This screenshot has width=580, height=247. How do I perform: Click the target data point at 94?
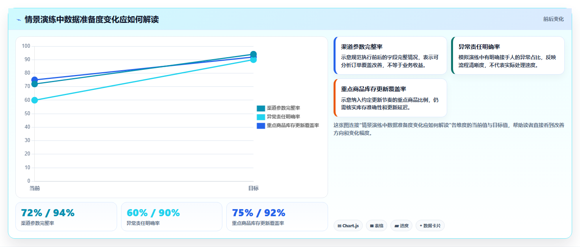pos(254,54)
